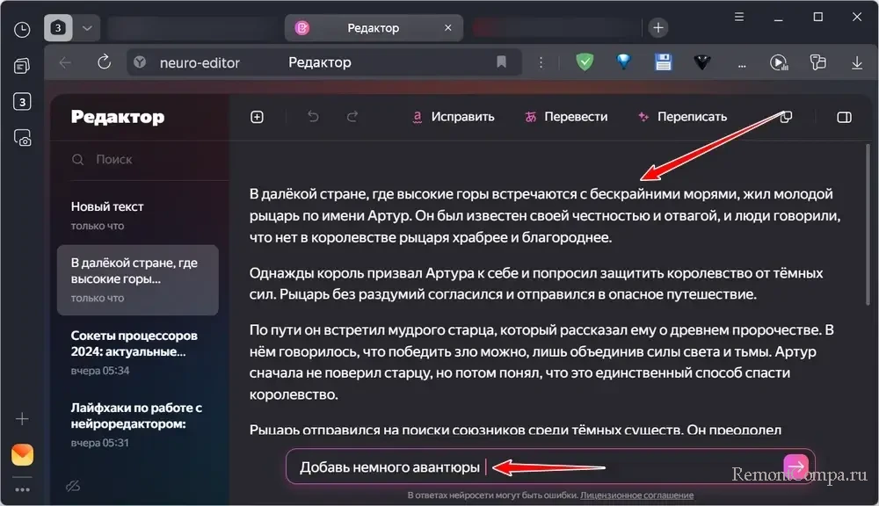879x506 pixels.
Task: Expand more sidebar apps with three dots
Action: tap(22, 489)
